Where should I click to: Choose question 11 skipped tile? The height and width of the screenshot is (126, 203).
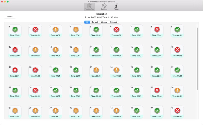pos(35,51)
